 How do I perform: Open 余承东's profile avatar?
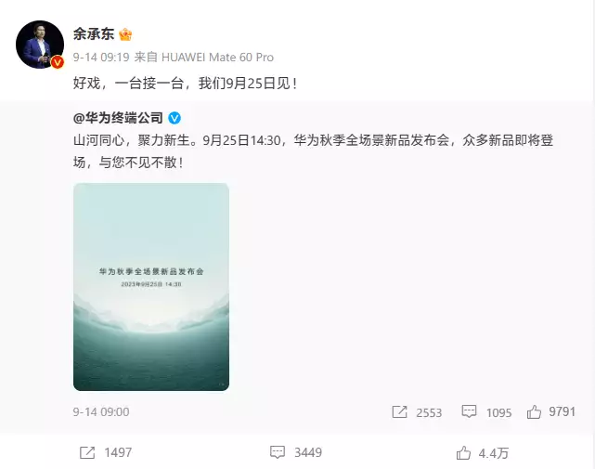(x=40, y=45)
